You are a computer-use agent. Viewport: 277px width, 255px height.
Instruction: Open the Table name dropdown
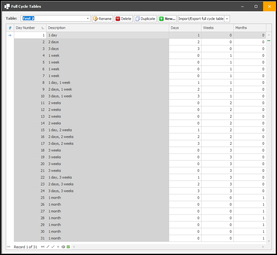coord(88,19)
